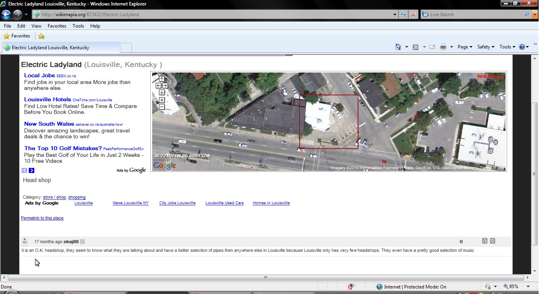Click the Add to Favorites Bar icon

[x=41, y=36]
